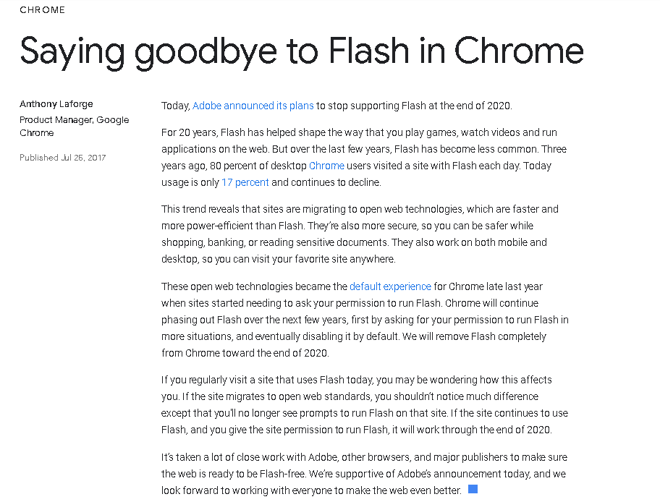Click the paragraph beginning "This trend reveals"
The image size is (660, 502).
[x=360, y=234]
